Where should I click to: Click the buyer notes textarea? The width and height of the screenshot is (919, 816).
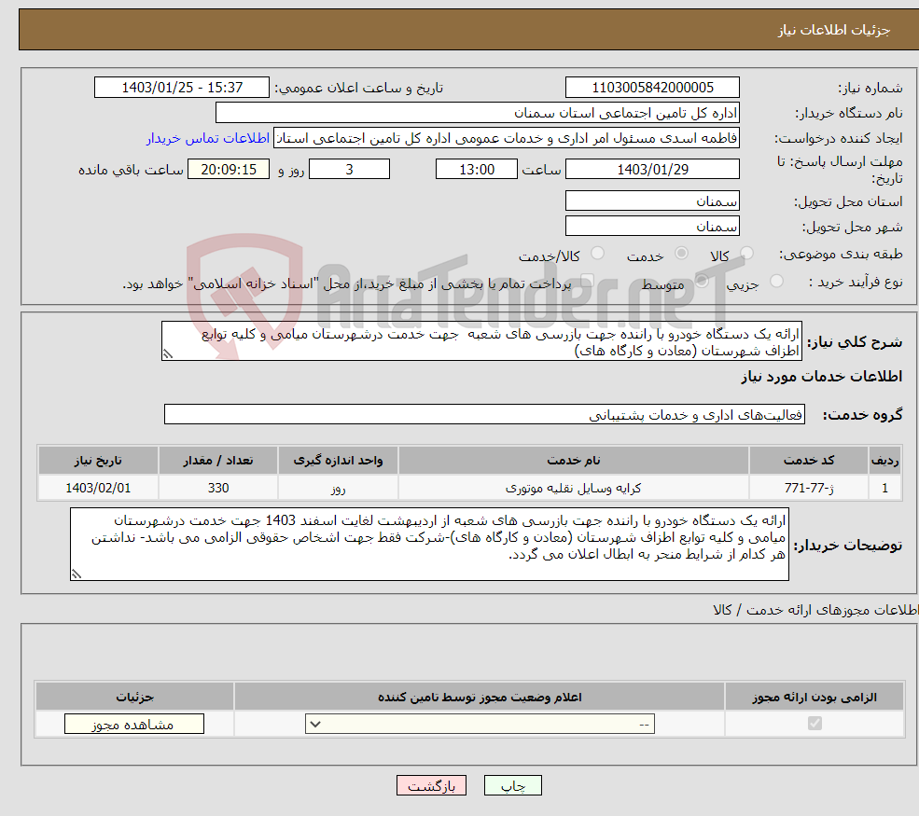tap(429, 545)
